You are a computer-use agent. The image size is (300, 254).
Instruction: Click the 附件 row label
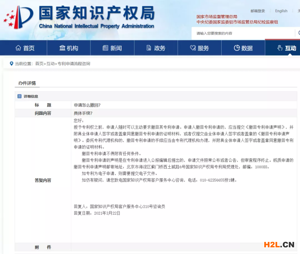pyautogui.click(x=43, y=247)
